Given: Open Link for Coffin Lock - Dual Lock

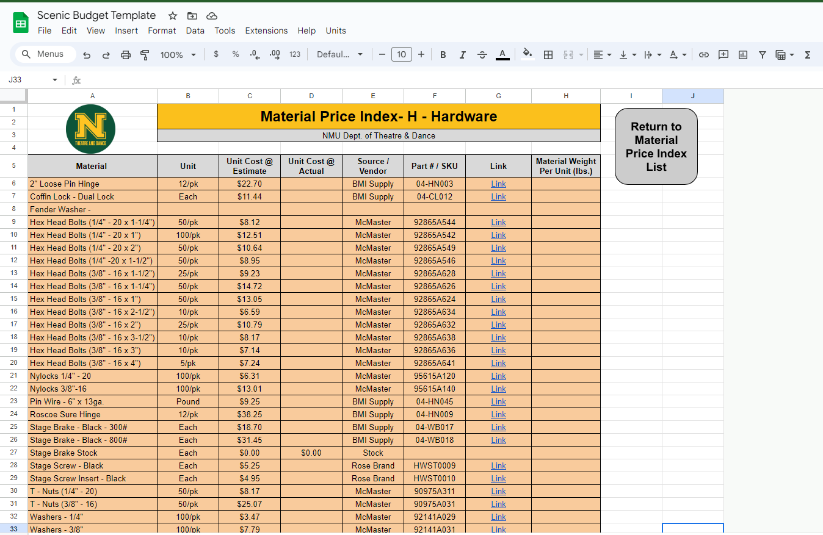Looking at the screenshot, I should (x=498, y=196).
